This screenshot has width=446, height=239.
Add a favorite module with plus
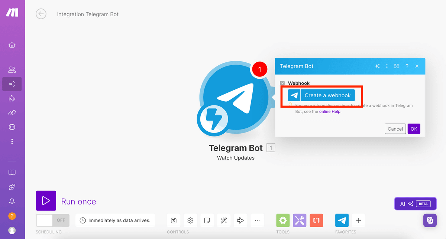click(359, 220)
